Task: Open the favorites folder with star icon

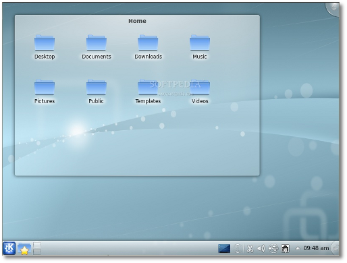Action: pos(24,249)
